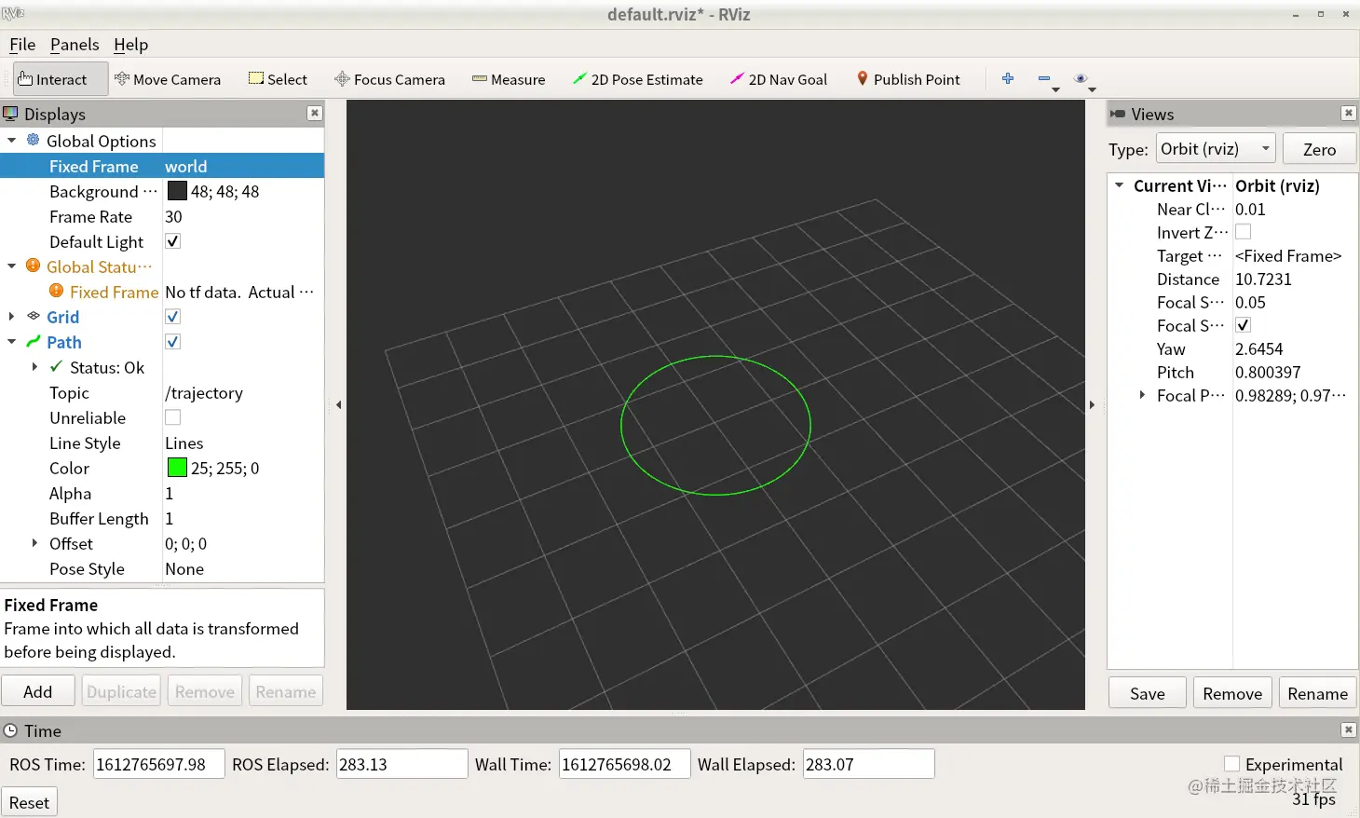1360x818 pixels.
Task: Select the Interact tool
Action: pyautogui.click(x=61, y=79)
